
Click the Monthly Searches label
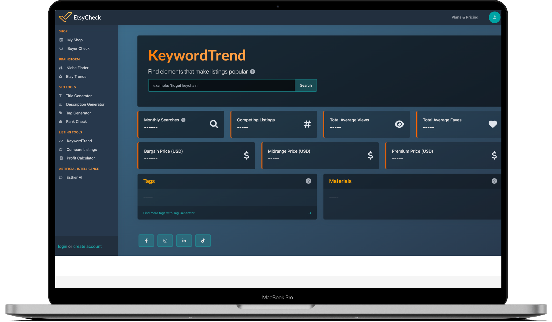162,120
